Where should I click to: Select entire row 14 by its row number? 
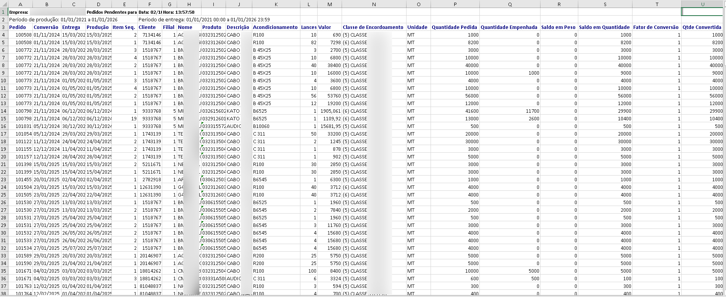click(x=4, y=111)
